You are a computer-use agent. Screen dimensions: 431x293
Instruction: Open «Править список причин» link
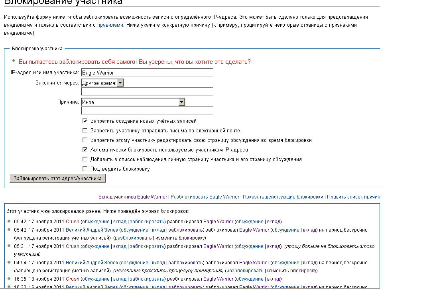(354, 197)
